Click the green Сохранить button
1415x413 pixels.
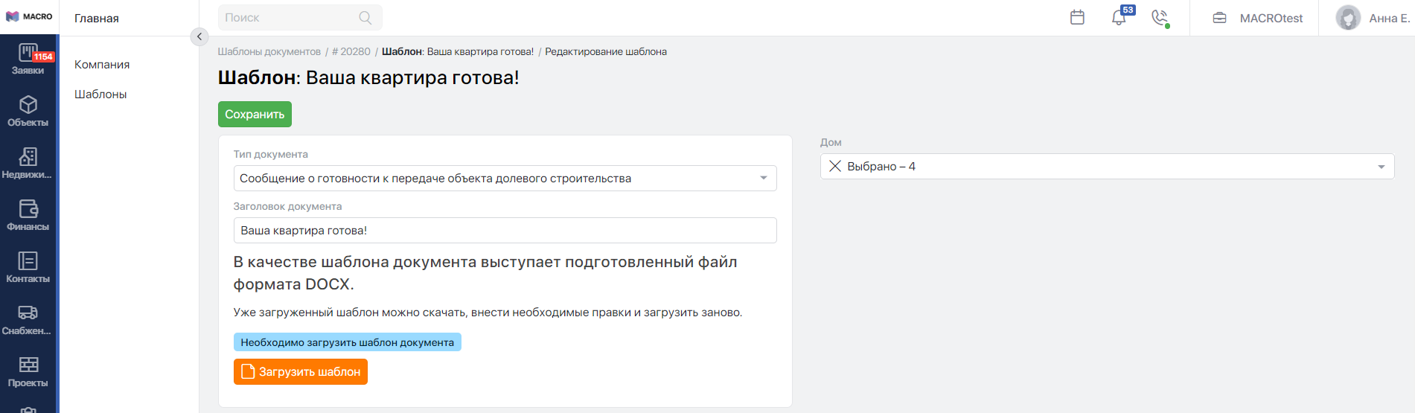[x=255, y=115]
